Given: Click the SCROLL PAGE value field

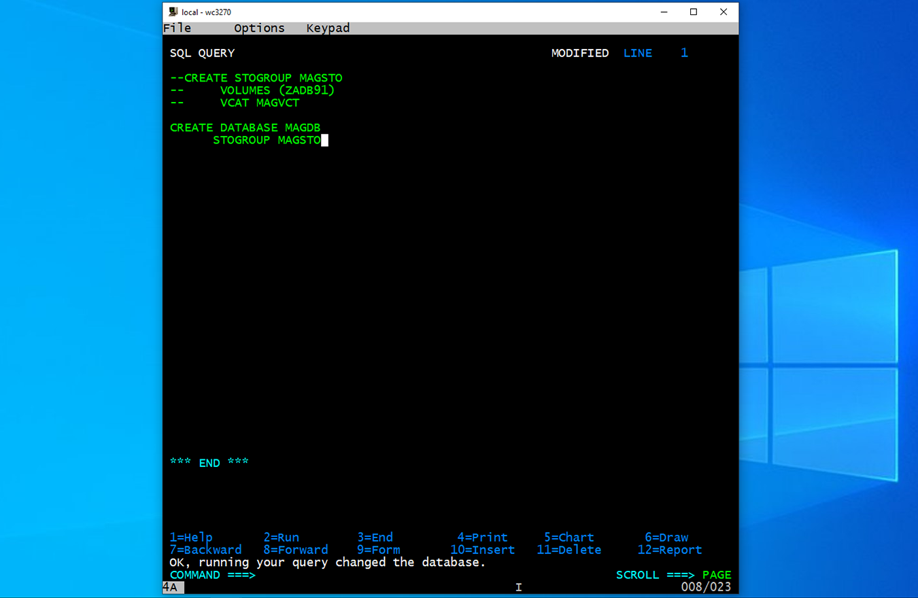Looking at the screenshot, I should pos(717,576).
